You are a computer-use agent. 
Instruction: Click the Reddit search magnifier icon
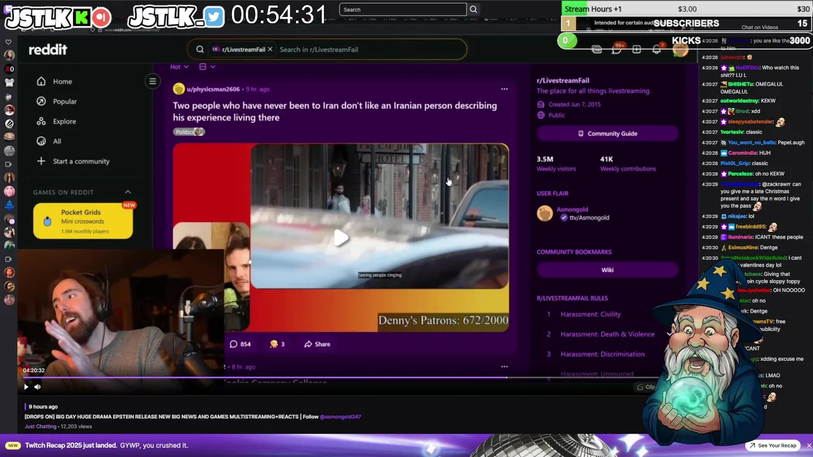(x=200, y=50)
